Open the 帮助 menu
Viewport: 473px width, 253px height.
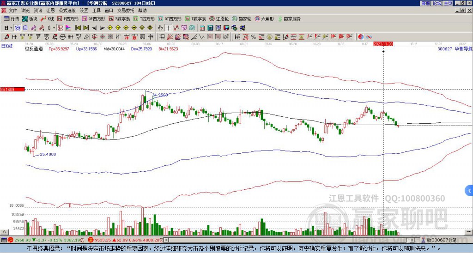click(142, 11)
